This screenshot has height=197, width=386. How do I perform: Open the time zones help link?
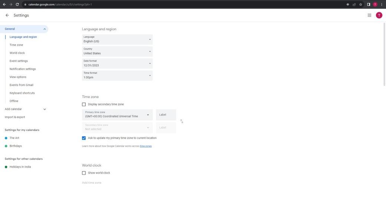(145, 146)
